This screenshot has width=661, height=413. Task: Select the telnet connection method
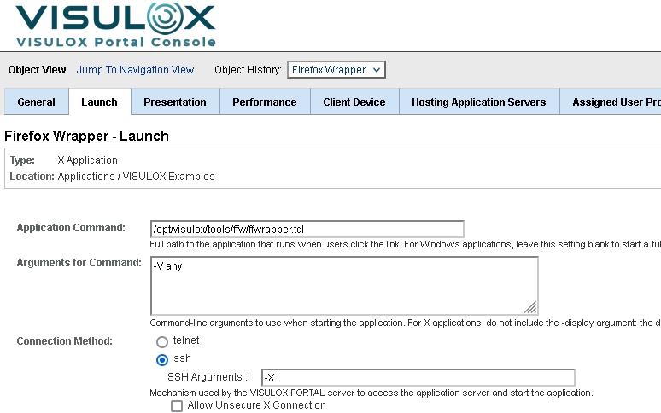pos(162,341)
